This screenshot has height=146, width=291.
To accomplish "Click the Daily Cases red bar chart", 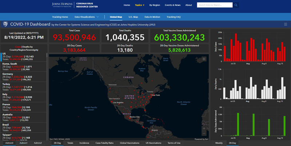I will coord(254,47).
